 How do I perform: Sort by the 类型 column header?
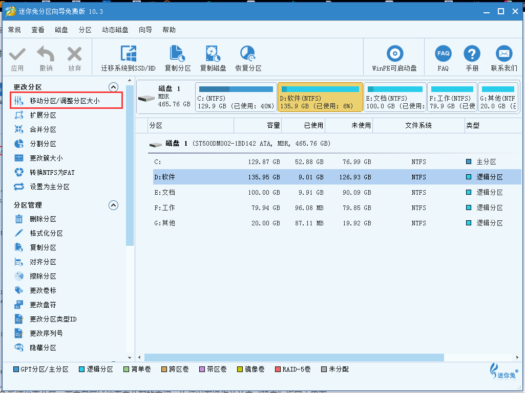coord(493,126)
